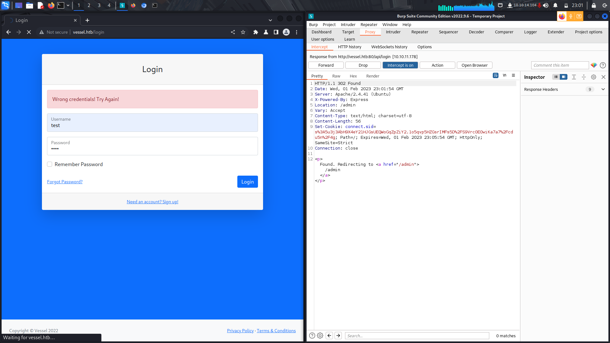Go to next search match arrow
Viewport: 610px width, 343px height.
coord(338,335)
